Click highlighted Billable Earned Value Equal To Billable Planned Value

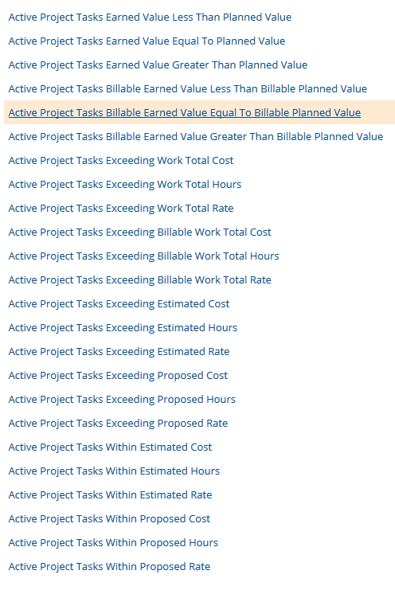click(184, 113)
